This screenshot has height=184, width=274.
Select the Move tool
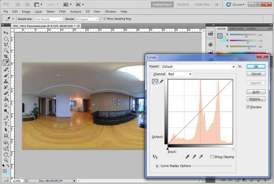(x=6, y=33)
